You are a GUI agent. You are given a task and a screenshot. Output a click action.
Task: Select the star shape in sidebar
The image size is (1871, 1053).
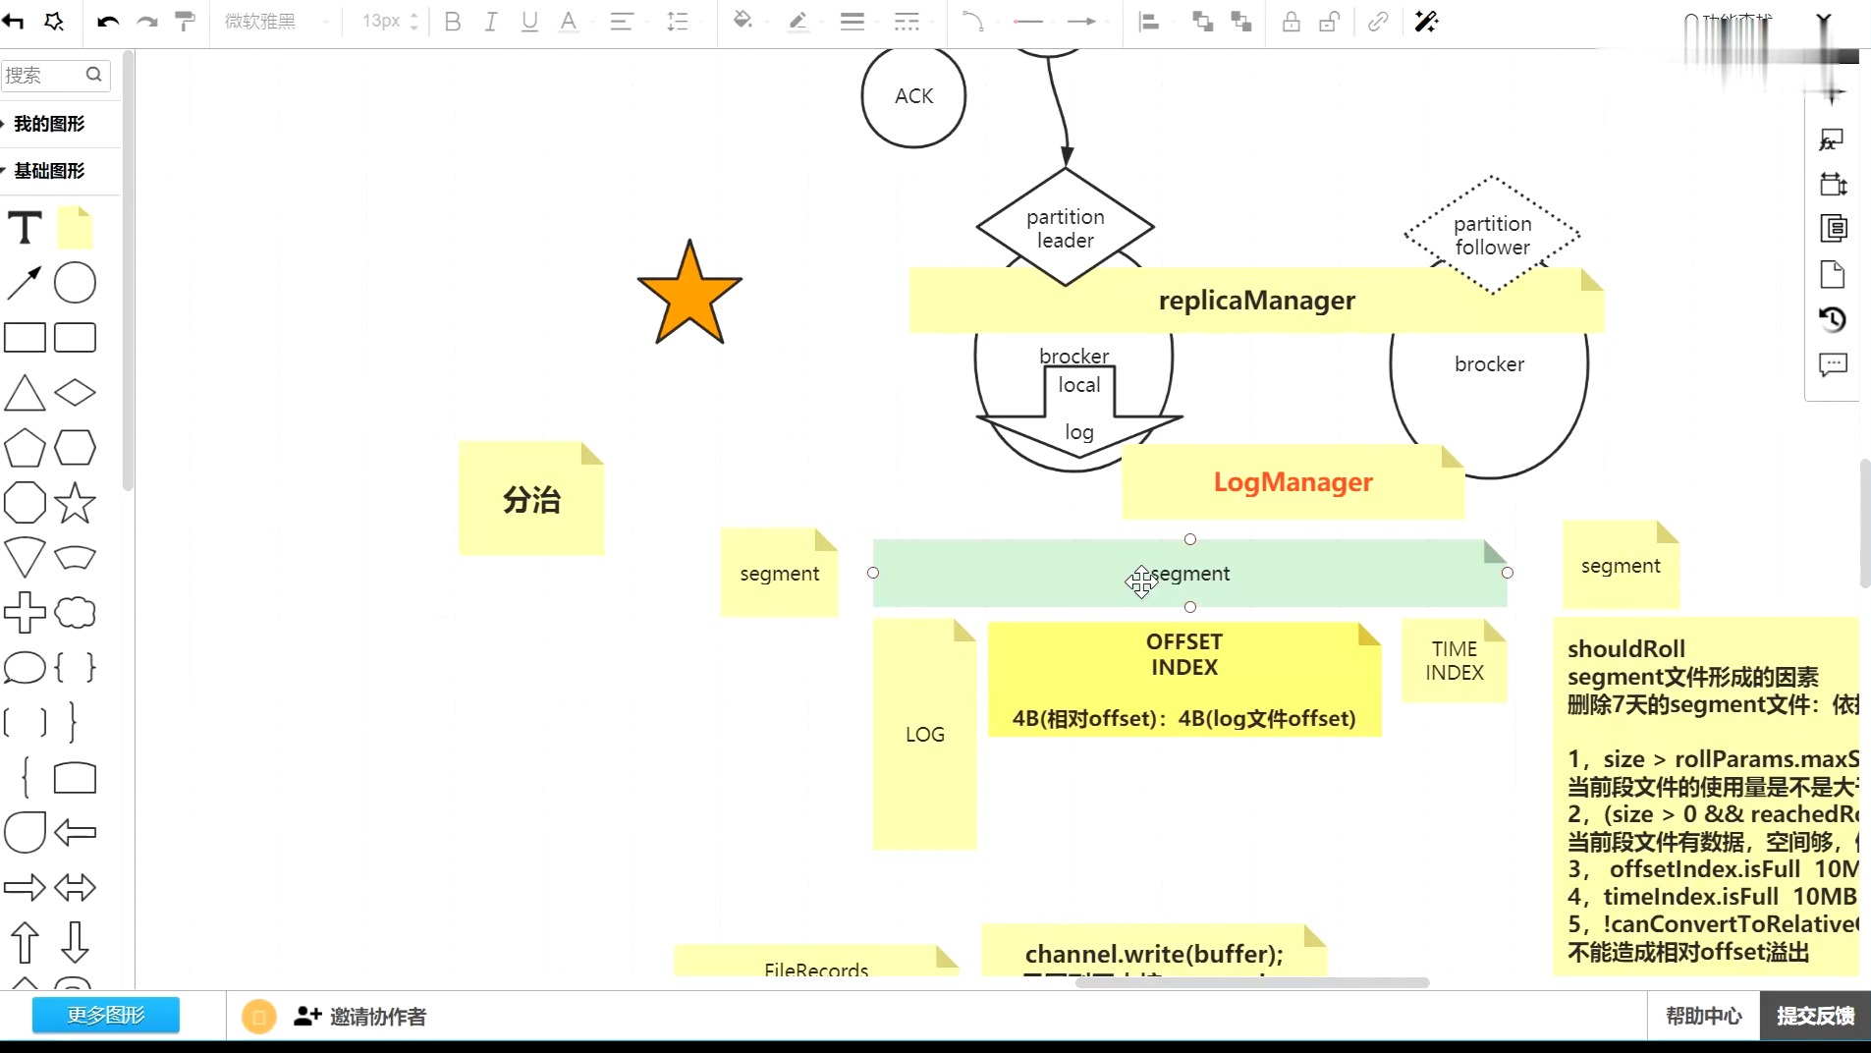[75, 503]
